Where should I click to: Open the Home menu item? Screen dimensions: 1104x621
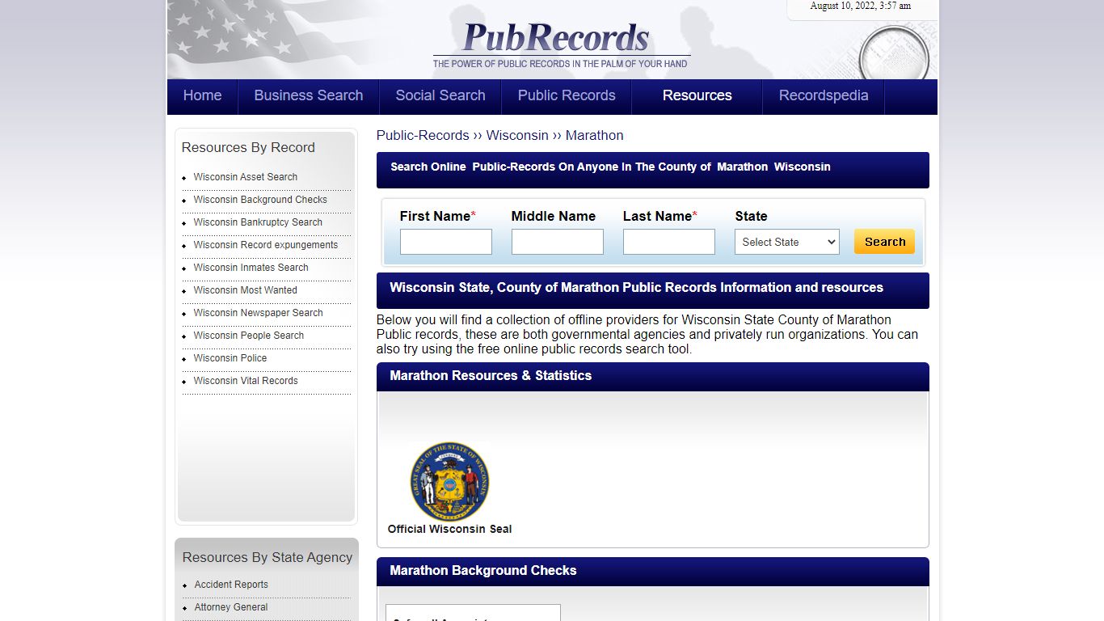(202, 95)
